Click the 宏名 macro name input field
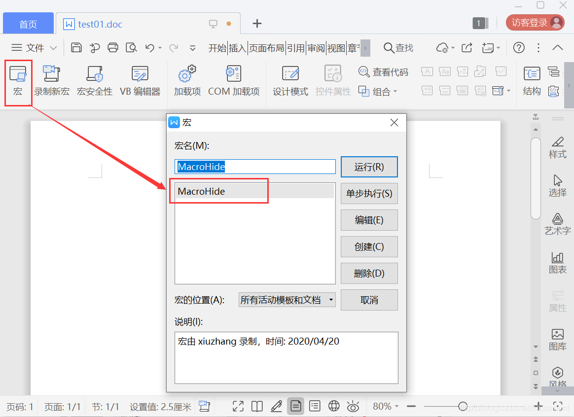This screenshot has width=574, height=417. point(255,167)
